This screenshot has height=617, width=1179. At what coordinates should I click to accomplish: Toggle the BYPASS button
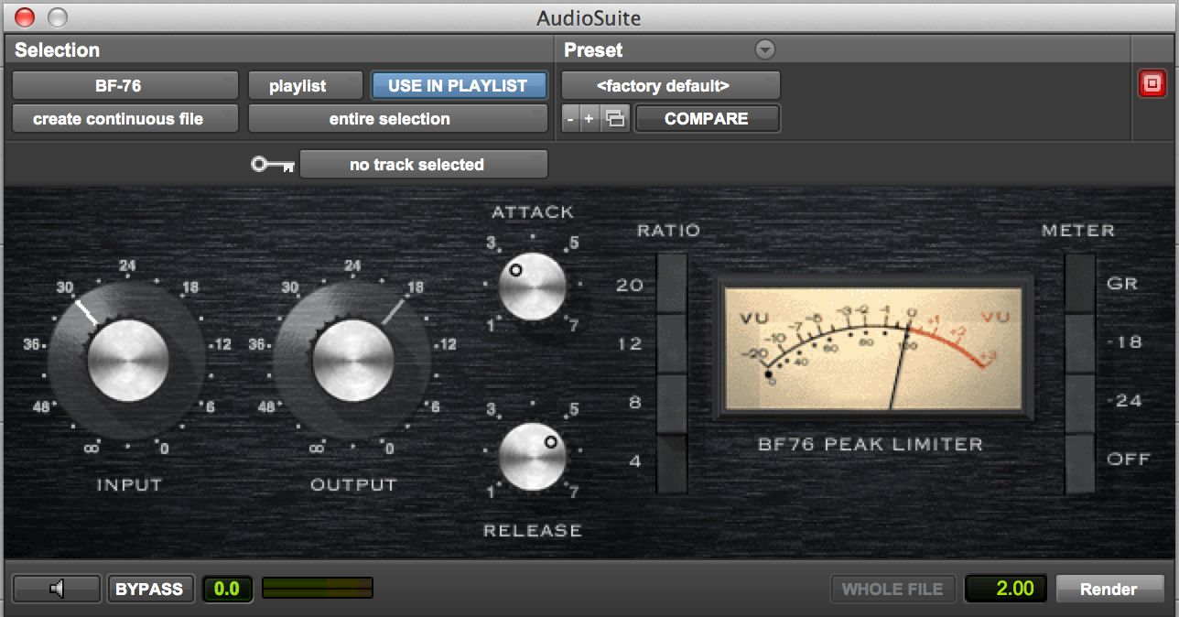149,589
